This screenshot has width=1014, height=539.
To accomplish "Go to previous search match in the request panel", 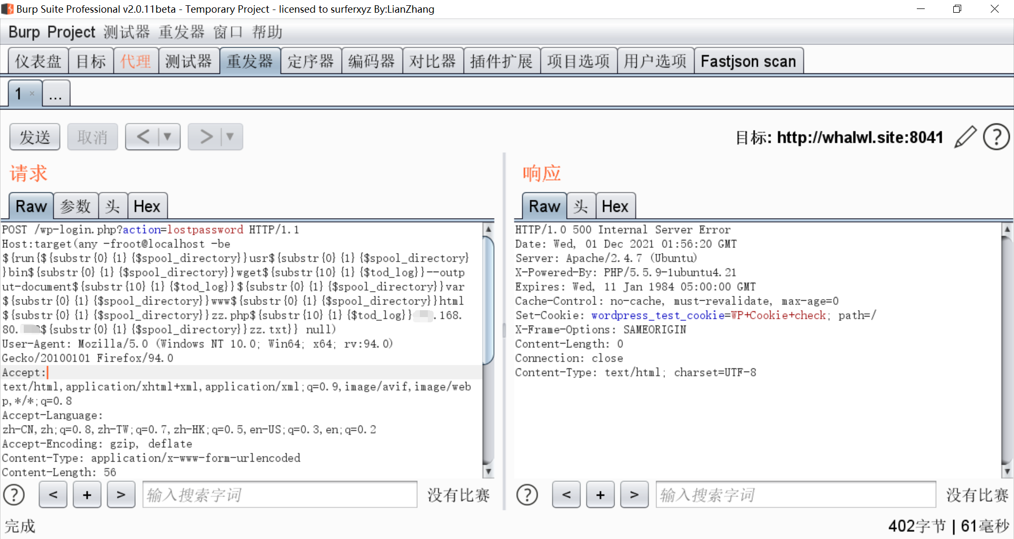I will [53, 495].
